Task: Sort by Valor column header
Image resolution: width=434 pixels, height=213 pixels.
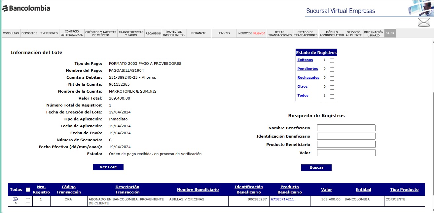Action: [x=326, y=190]
